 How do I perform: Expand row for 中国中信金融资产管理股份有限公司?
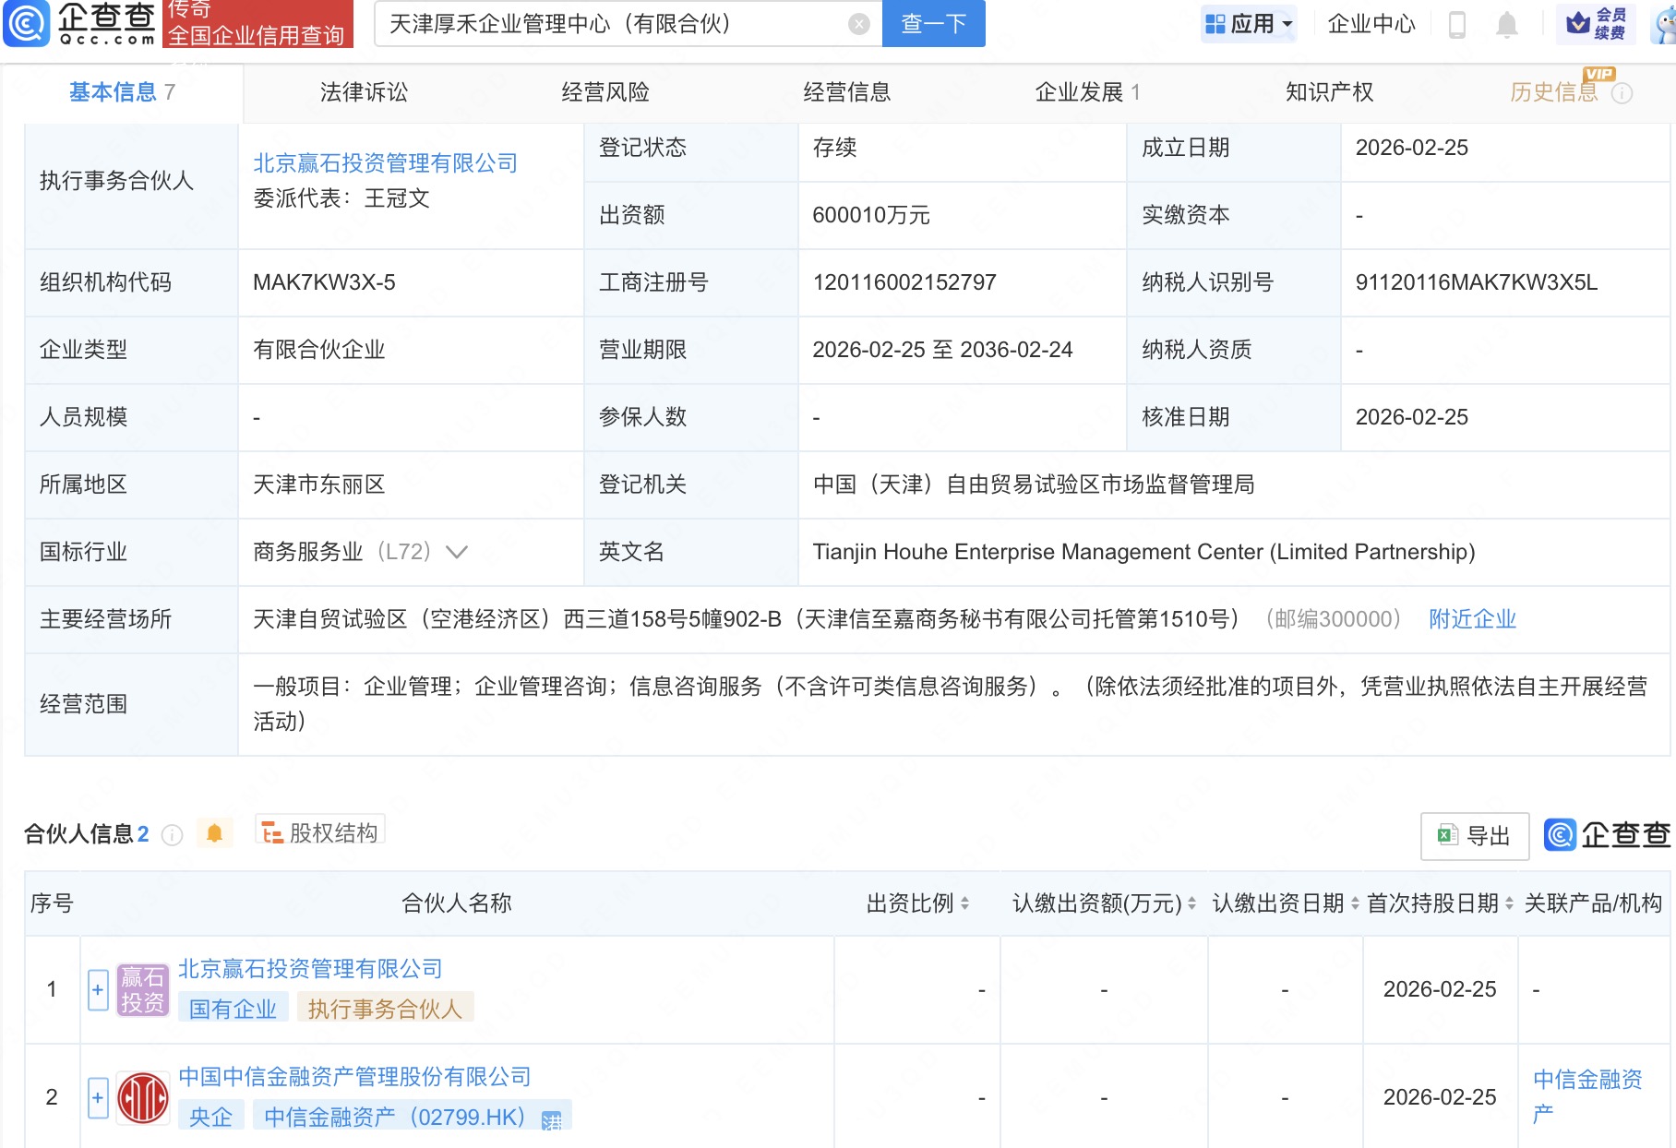tap(98, 1098)
